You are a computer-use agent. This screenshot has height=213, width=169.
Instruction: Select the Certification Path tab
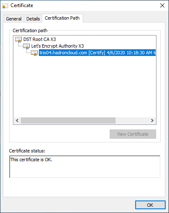[62, 18]
